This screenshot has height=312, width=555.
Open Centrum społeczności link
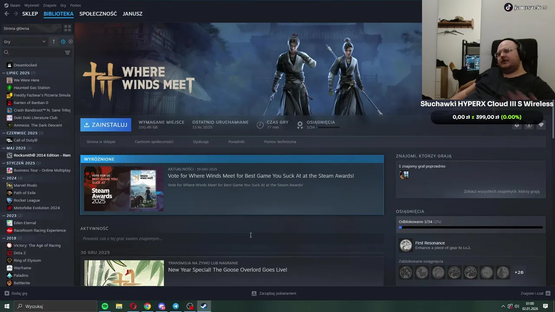click(154, 142)
